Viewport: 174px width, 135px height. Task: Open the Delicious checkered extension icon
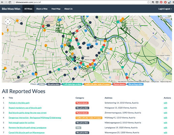(169, 2)
